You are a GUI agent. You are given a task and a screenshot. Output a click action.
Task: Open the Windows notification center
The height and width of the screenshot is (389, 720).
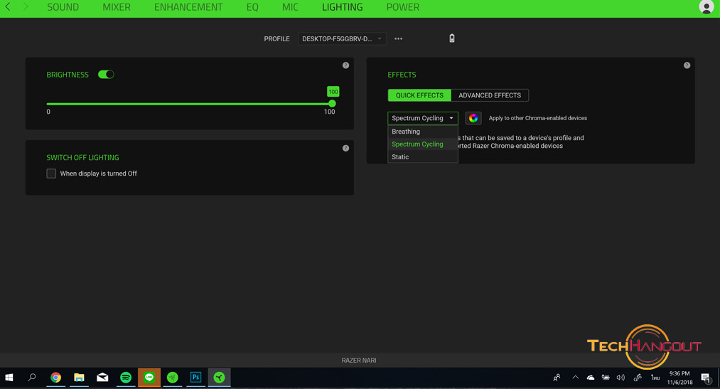[x=706, y=378]
